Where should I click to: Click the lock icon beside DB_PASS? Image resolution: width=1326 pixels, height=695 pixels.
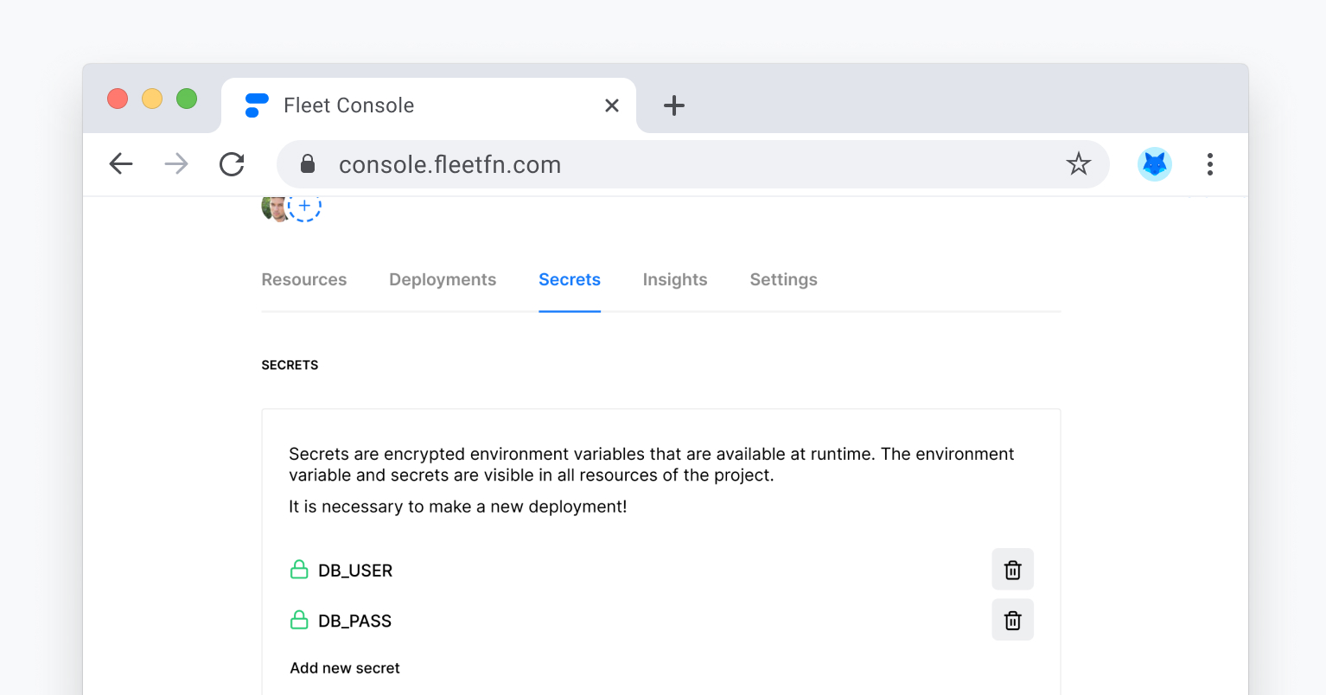[299, 620]
